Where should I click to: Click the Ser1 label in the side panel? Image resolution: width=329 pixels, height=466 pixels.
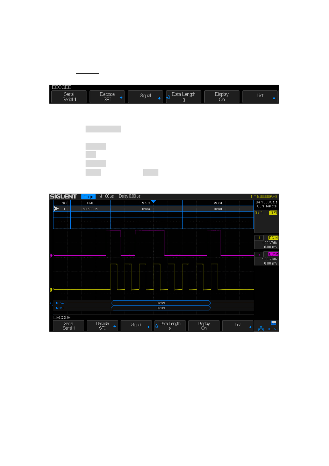[259, 213]
